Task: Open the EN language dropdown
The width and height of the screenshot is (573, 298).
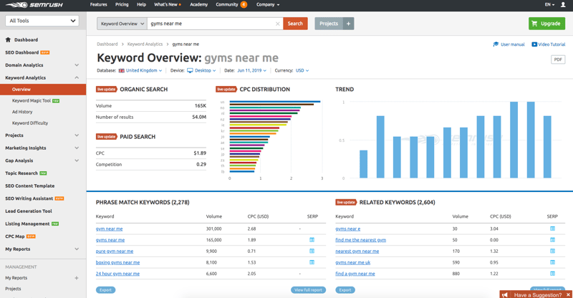Action: pyautogui.click(x=549, y=5)
